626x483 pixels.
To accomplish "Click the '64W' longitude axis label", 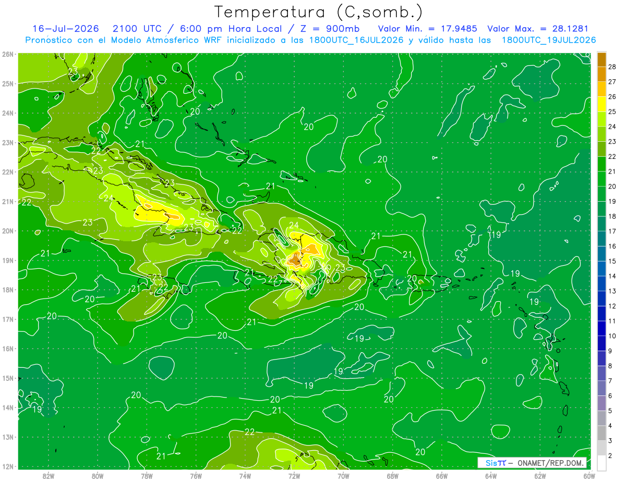I will click(x=491, y=476).
